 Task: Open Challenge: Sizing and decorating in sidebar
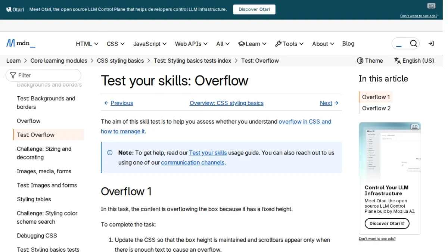tap(49, 153)
